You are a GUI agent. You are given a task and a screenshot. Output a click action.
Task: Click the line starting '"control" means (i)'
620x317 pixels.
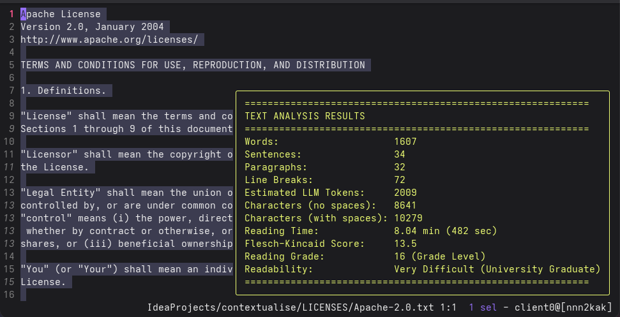click(126, 218)
